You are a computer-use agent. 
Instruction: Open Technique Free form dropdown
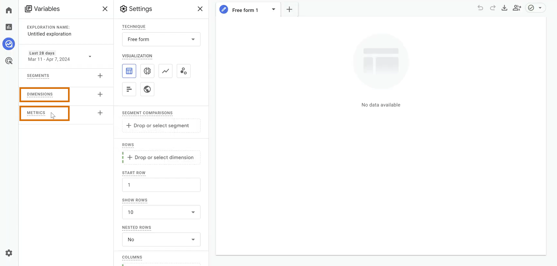[161, 39]
